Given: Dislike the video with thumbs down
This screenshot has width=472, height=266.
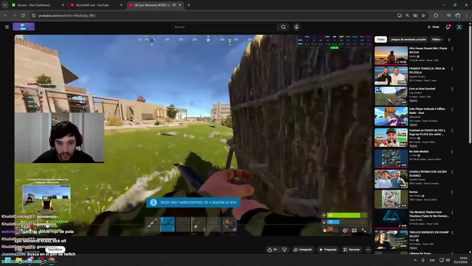Looking at the screenshot, I should coord(284,250).
